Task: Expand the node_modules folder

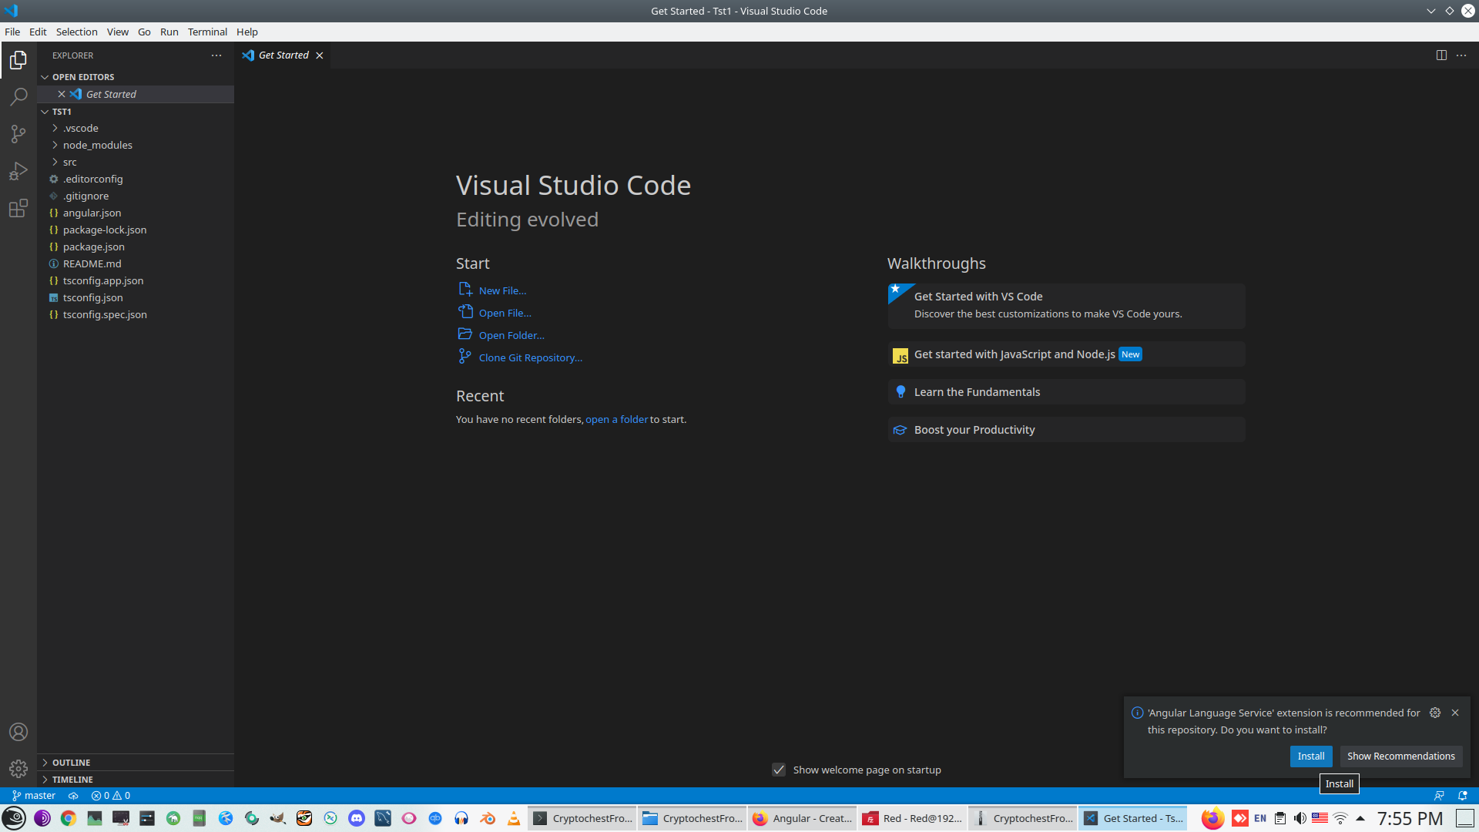Action: pos(97,145)
